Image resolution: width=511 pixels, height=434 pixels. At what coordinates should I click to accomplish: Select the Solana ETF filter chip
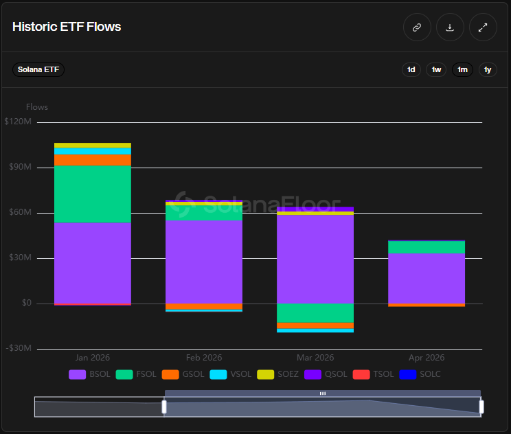pos(38,69)
